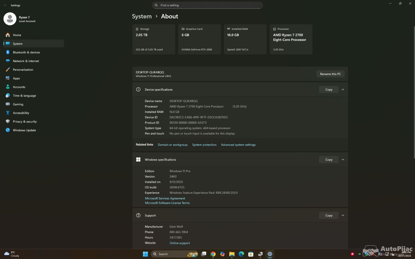This screenshot has width=415, height=259.
Task: Click the back arrow in Settings header
Action: (x=5, y=5)
